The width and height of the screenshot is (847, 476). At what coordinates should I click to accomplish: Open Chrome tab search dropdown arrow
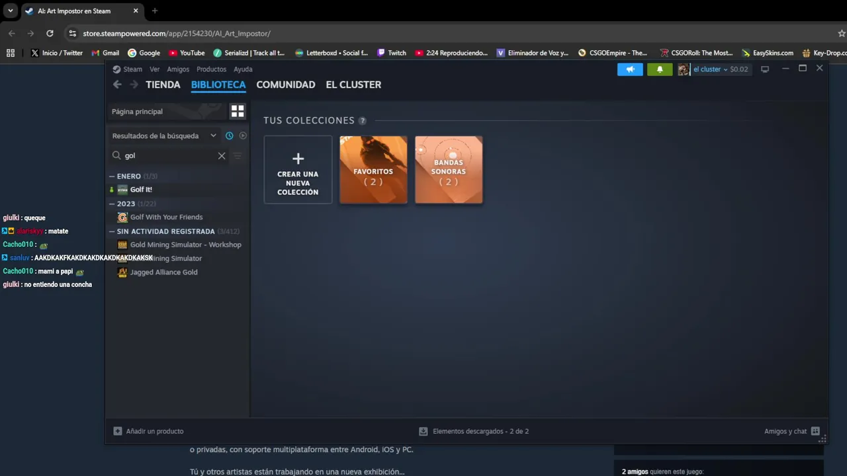point(10,11)
